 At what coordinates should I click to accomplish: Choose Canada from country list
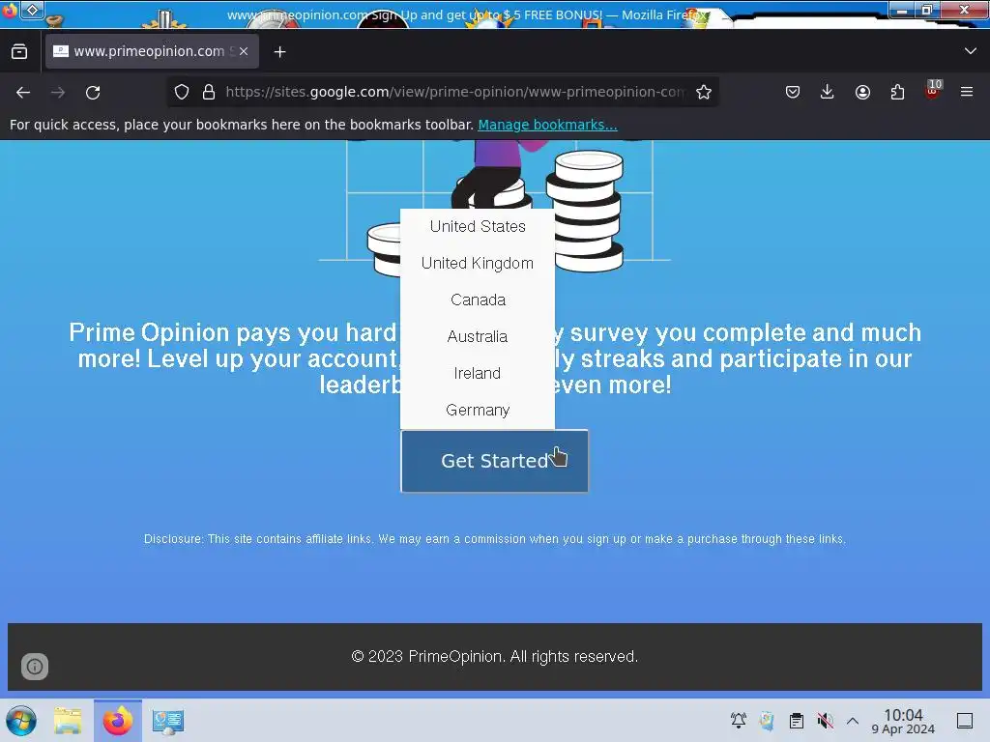(478, 300)
